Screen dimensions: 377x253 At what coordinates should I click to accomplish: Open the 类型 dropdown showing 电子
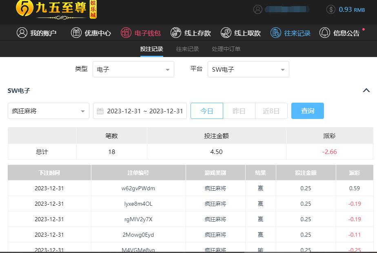click(133, 69)
